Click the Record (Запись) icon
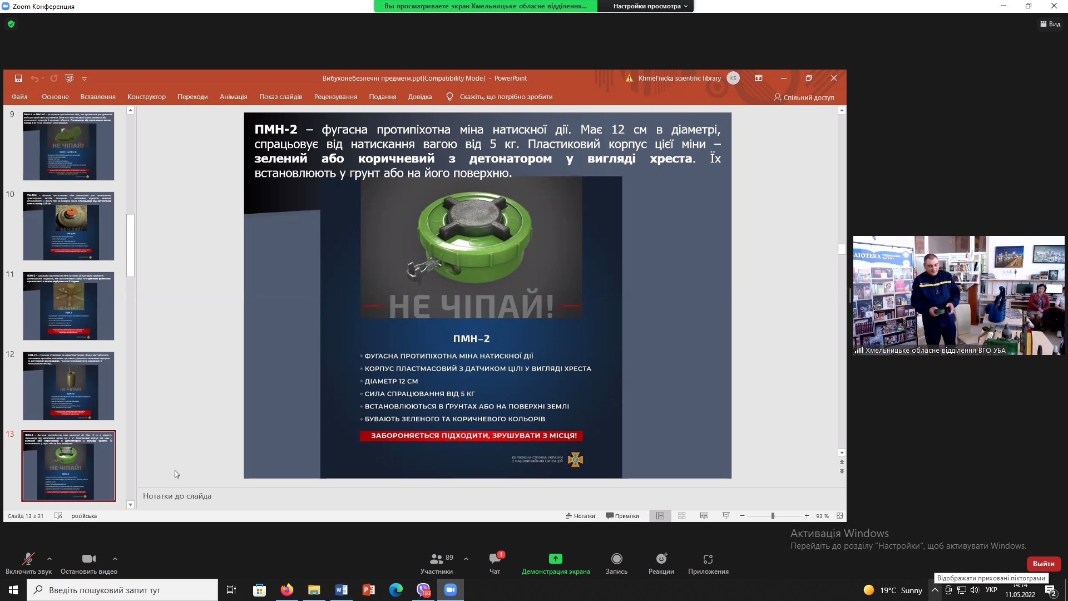The height and width of the screenshot is (601, 1068). tap(616, 559)
